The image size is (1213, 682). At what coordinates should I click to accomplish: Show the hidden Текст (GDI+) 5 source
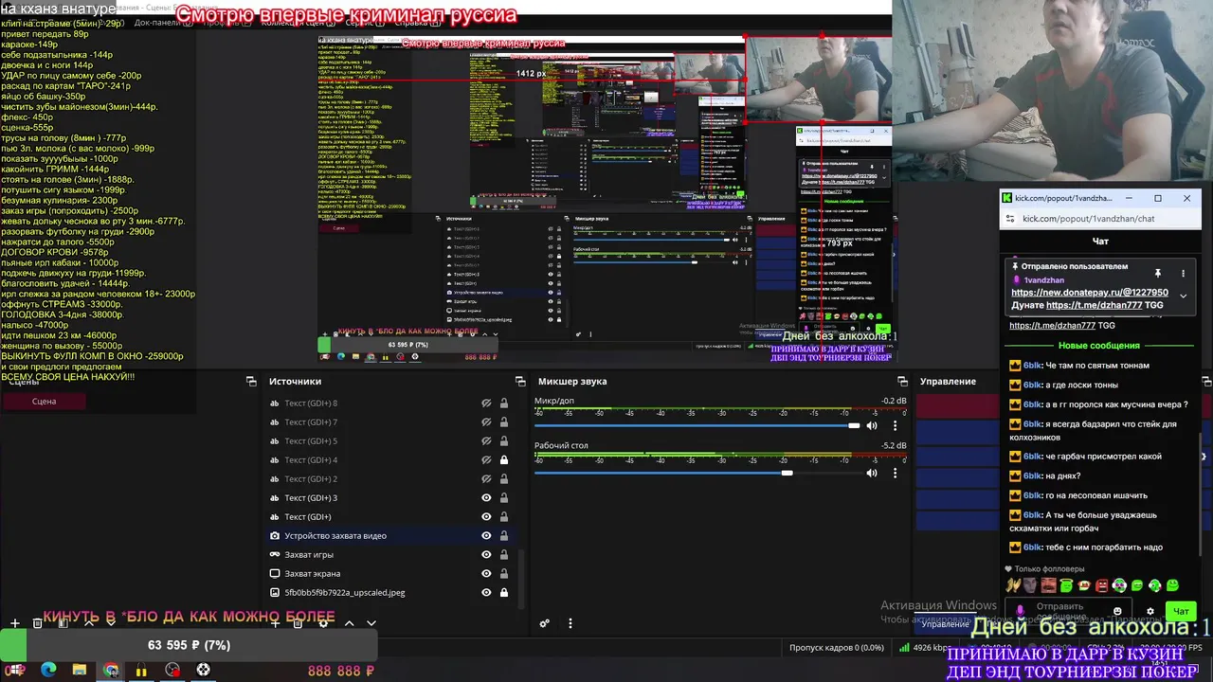pos(486,441)
